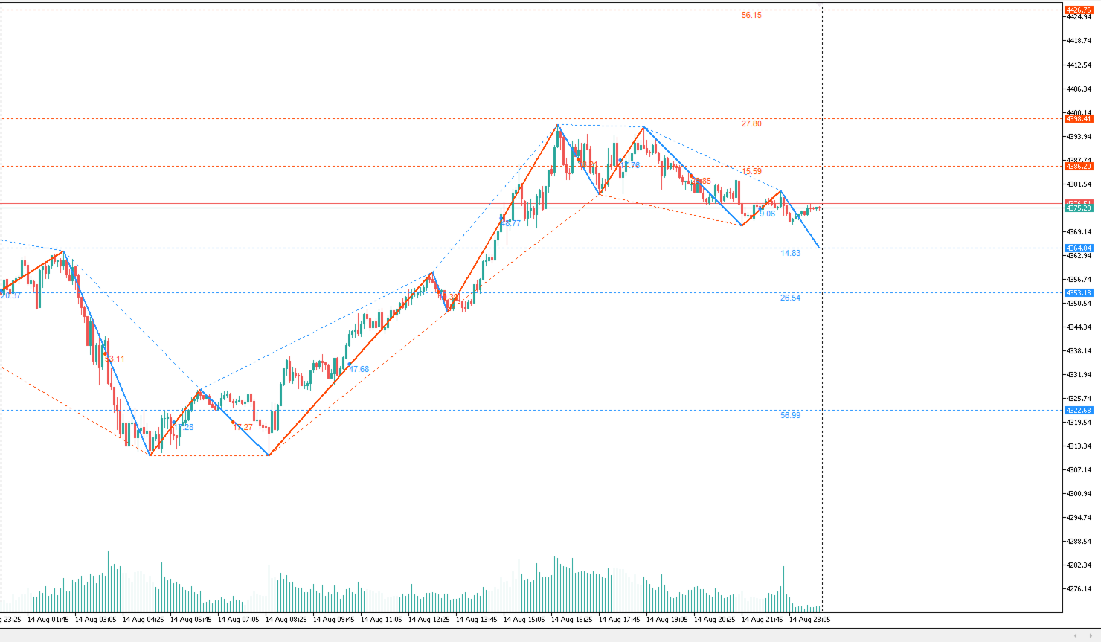
Task: Click the orange 56.15 level label
Action: [x=751, y=15]
